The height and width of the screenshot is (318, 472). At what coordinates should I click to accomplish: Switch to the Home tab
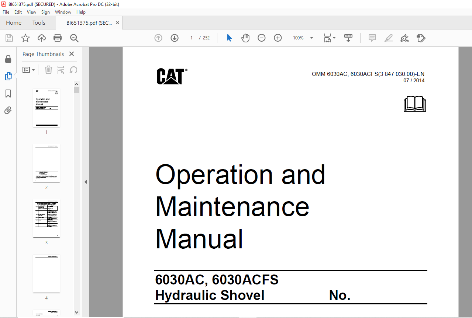coord(14,23)
